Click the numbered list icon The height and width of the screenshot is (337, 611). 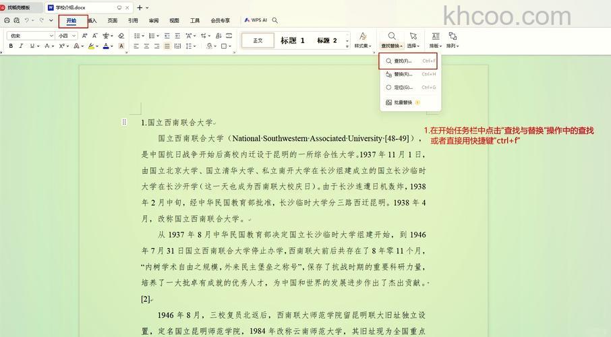(152, 36)
